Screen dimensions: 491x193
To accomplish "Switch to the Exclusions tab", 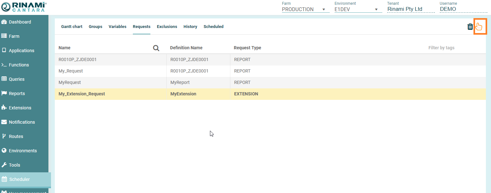I will pos(167,27).
